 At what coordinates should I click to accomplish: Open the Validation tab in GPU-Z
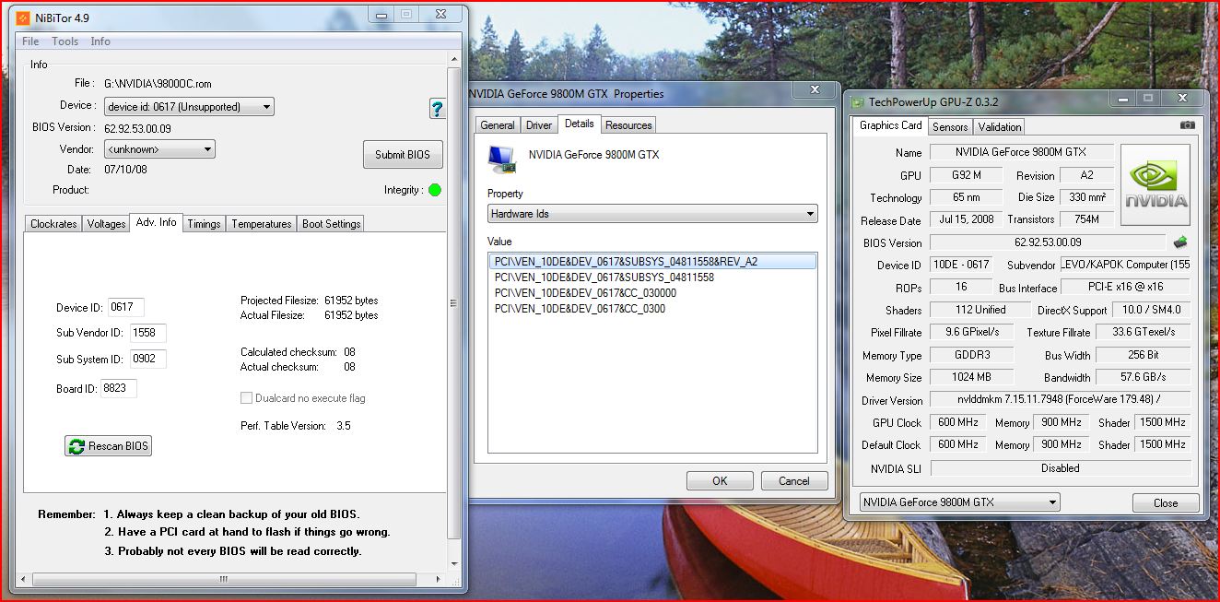click(1000, 127)
